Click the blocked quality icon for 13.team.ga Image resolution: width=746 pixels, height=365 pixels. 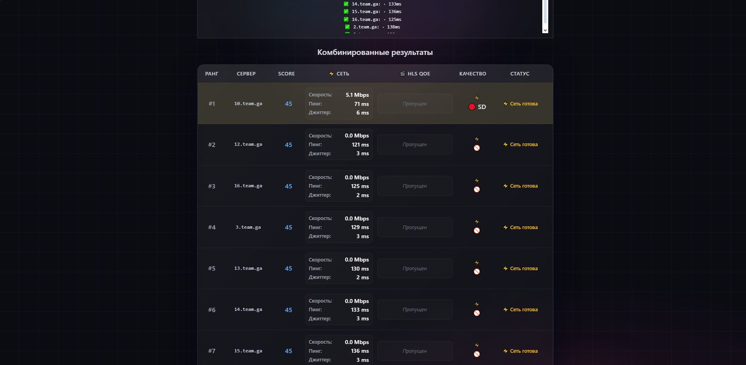click(477, 272)
